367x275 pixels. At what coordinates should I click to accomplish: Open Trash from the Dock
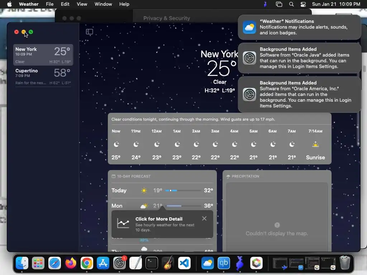click(x=345, y=263)
